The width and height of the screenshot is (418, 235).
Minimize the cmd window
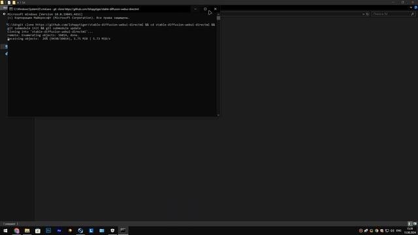click(195, 8)
